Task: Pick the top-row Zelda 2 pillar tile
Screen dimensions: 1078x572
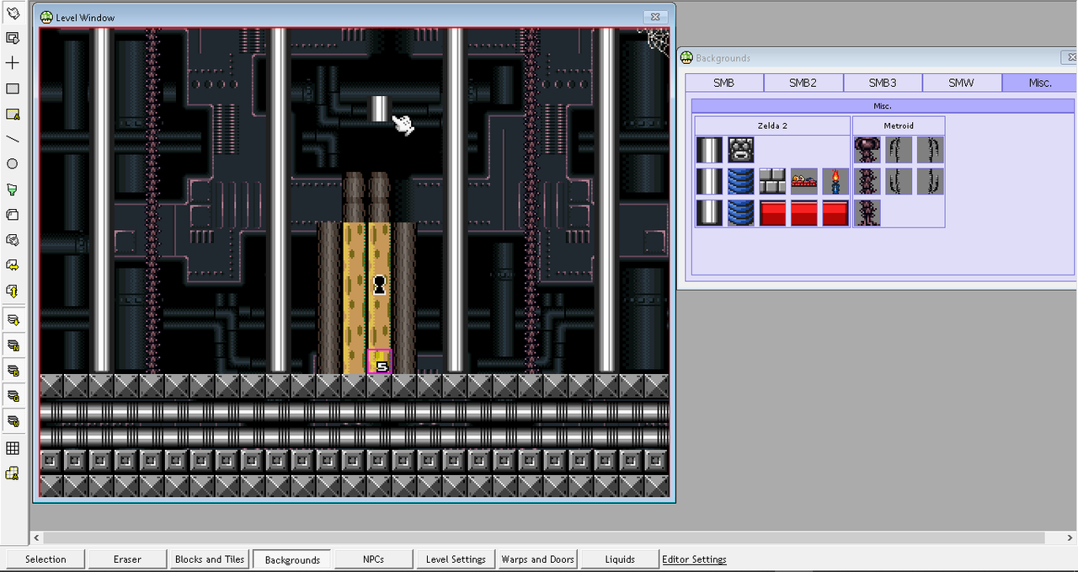Action: tap(710, 150)
